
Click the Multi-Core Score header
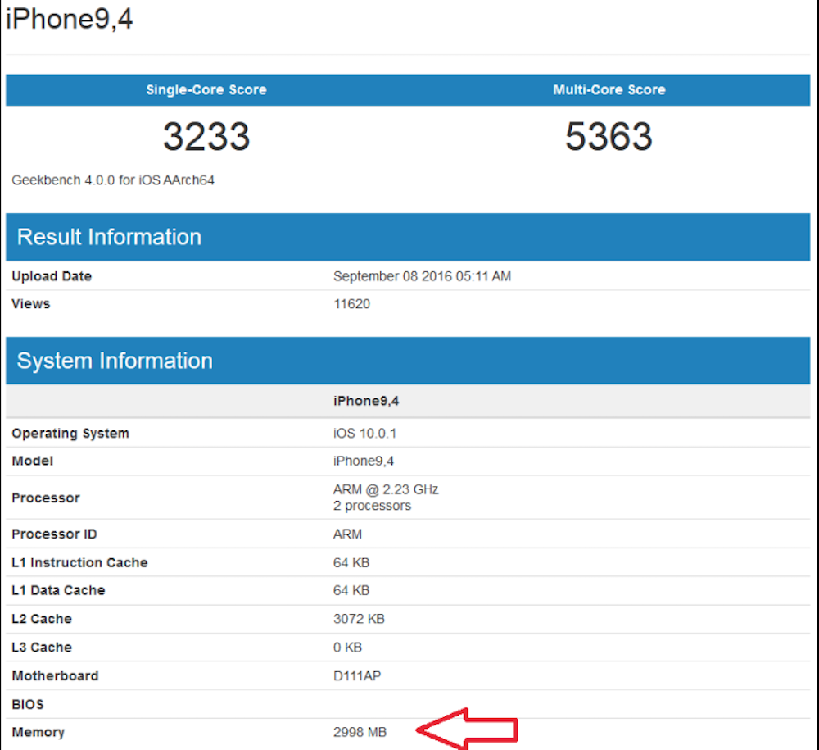coord(609,90)
